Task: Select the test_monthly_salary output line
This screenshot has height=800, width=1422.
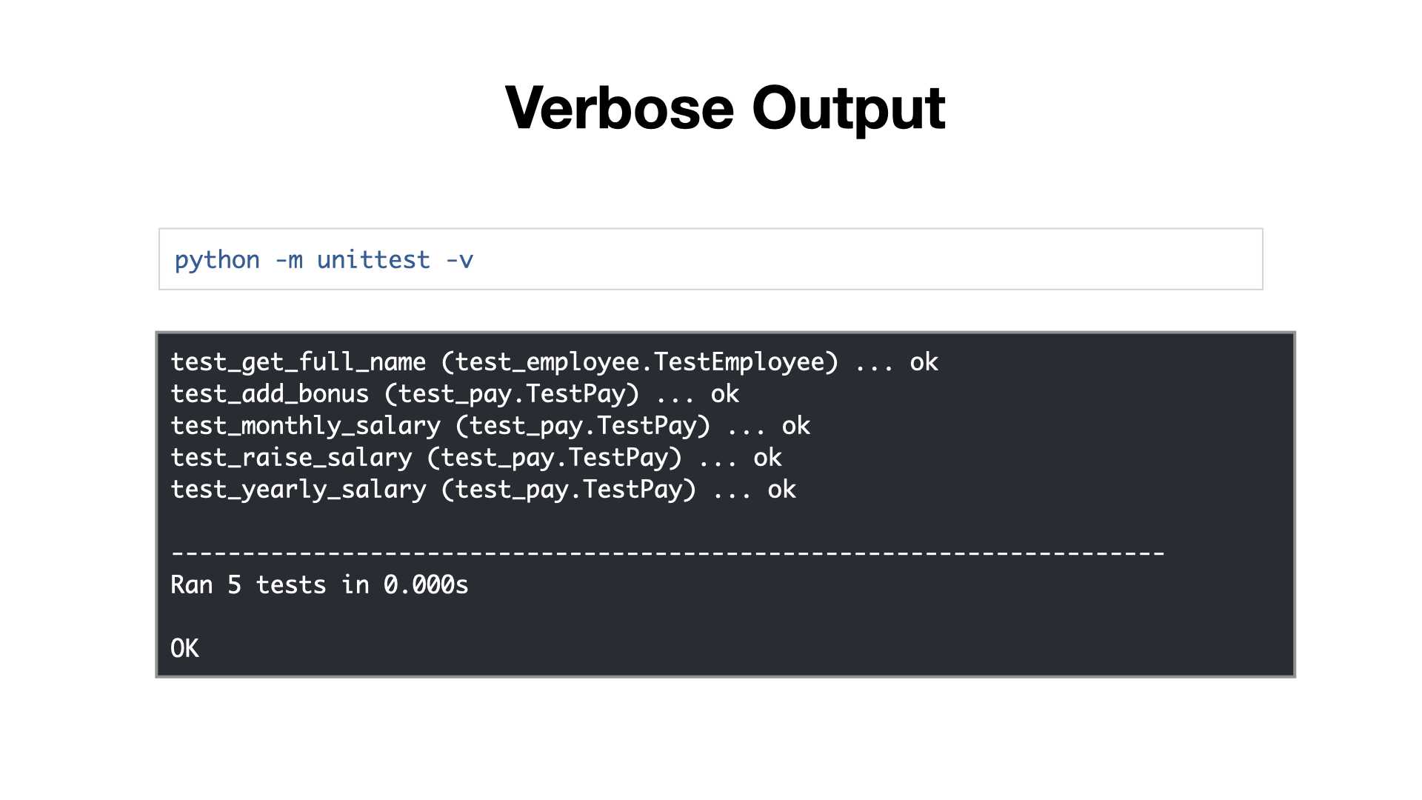Action: pyautogui.click(x=490, y=426)
